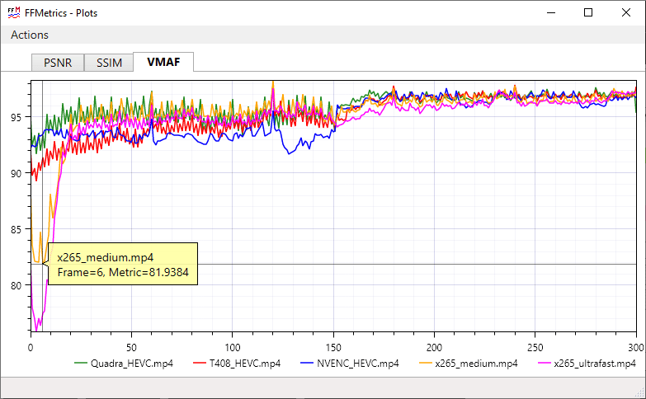646x399 pixels.
Task: Click the green Quadra_HEVC legend line swatch
Action: click(x=82, y=363)
